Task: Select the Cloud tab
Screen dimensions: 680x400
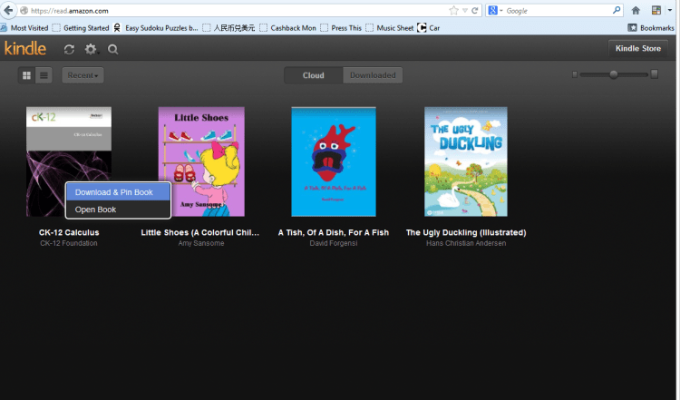Action: (313, 75)
